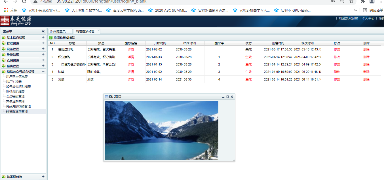
Task: Expand the 轮番图替换 panel at bottom
Action: tap(43, 177)
